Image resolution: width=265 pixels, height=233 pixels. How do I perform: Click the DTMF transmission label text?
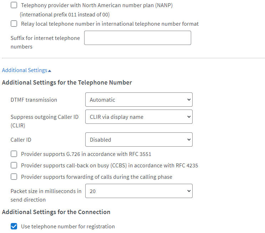(34, 100)
